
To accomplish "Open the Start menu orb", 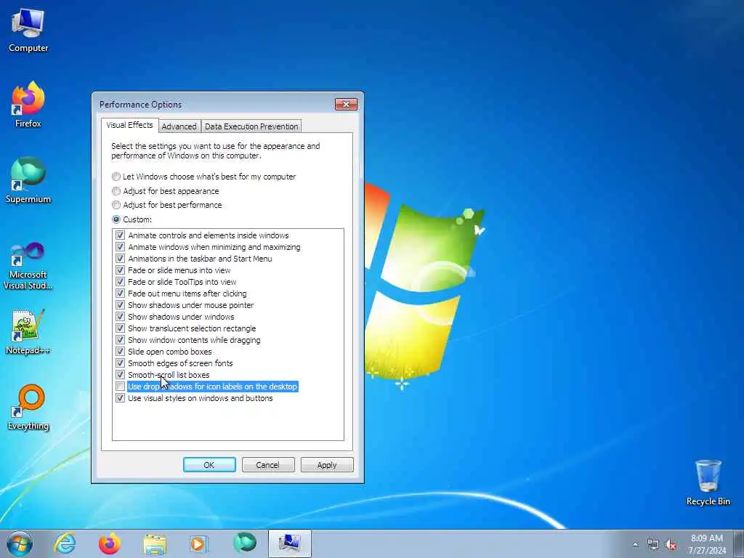I will point(20,543).
